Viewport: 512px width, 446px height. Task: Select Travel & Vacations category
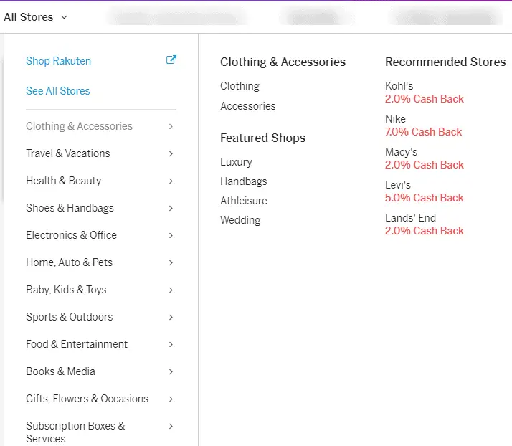point(68,153)
